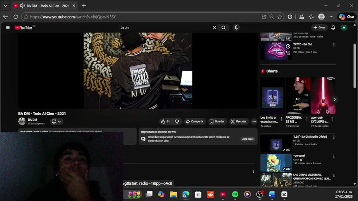Open the media music-note control icon
This screenshot has height=201, width=358.
pos(301,17)
